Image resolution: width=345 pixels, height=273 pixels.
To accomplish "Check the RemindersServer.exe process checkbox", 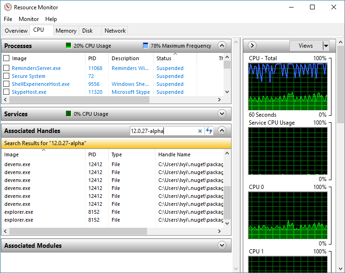I will (x=7, y=68).
